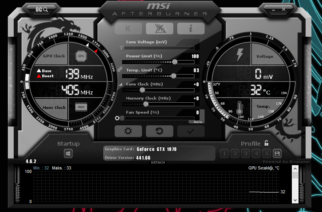
Task: Click the fan settings gear beside Fan Speed
Action: coord(117,118)
